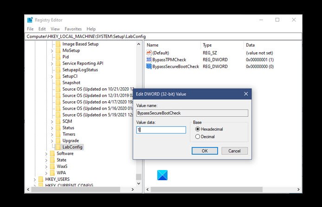This screenshot has width=322, height=207.
Task: Select the BypassSecureBootCheck DWORD icon
Action: pos(148,66)
